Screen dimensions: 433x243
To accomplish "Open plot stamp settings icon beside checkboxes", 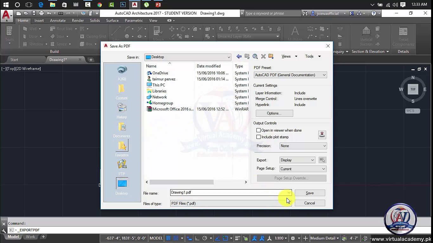I will tap(322, 135).
